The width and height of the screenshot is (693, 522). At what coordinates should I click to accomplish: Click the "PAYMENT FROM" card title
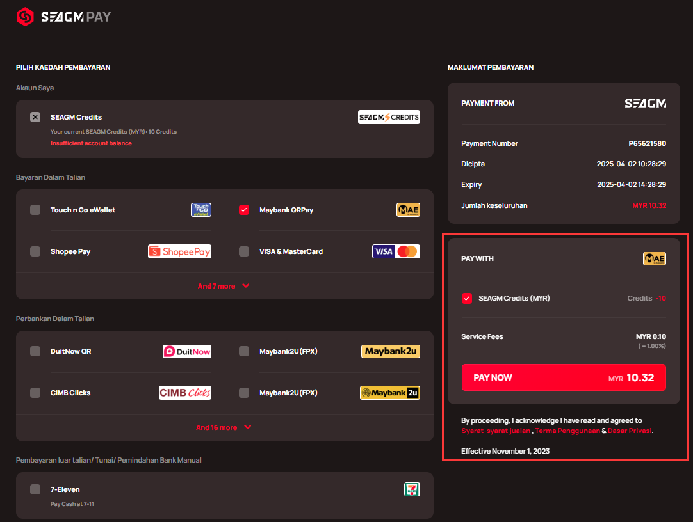point(487,103)
